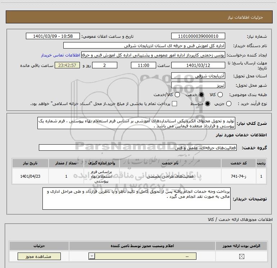The width and height of the screenshot is (277, 268).
Task: Click the نام خدمت column header
Action: pyautogui.click(x=170, y=163)
